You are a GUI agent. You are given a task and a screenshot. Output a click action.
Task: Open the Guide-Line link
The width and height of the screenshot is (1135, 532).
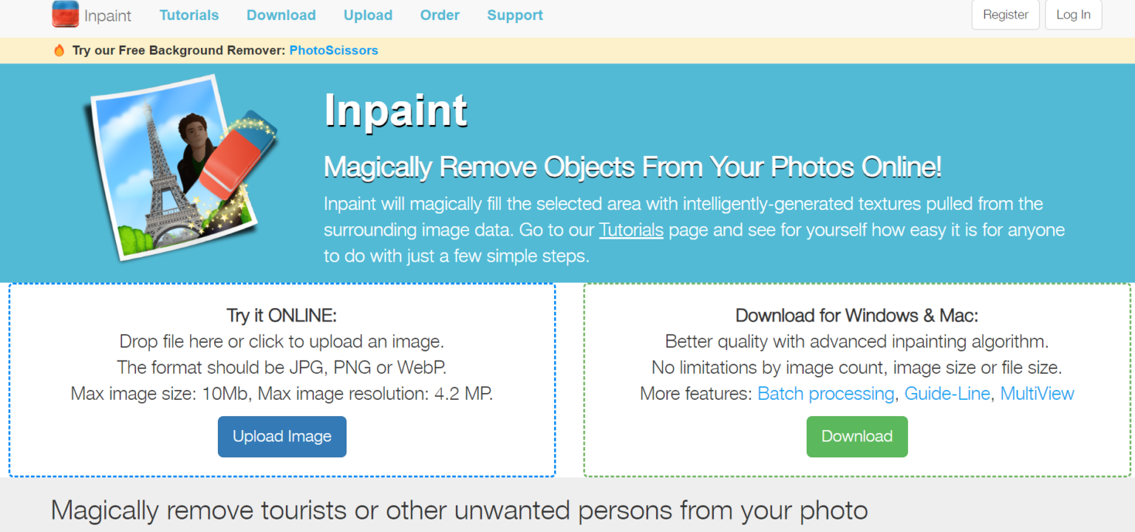[947, 394]
